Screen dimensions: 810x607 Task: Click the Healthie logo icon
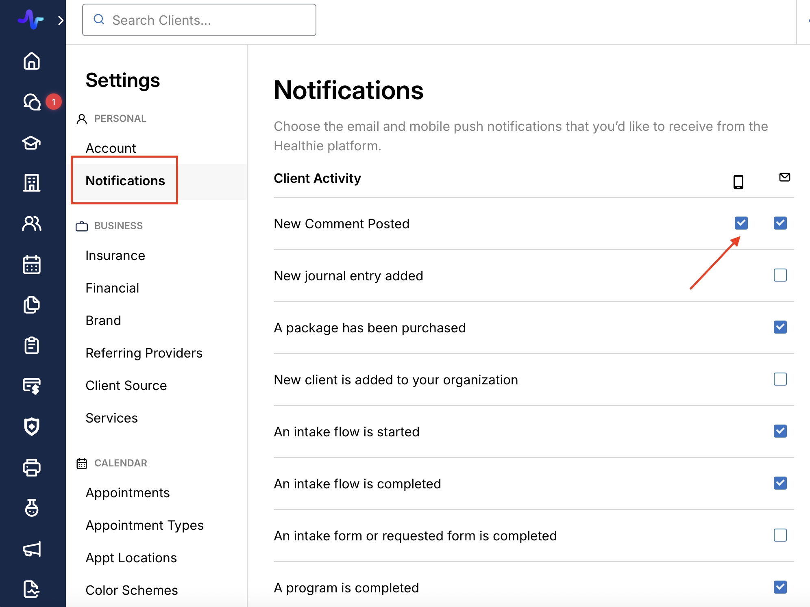point(30,19)
